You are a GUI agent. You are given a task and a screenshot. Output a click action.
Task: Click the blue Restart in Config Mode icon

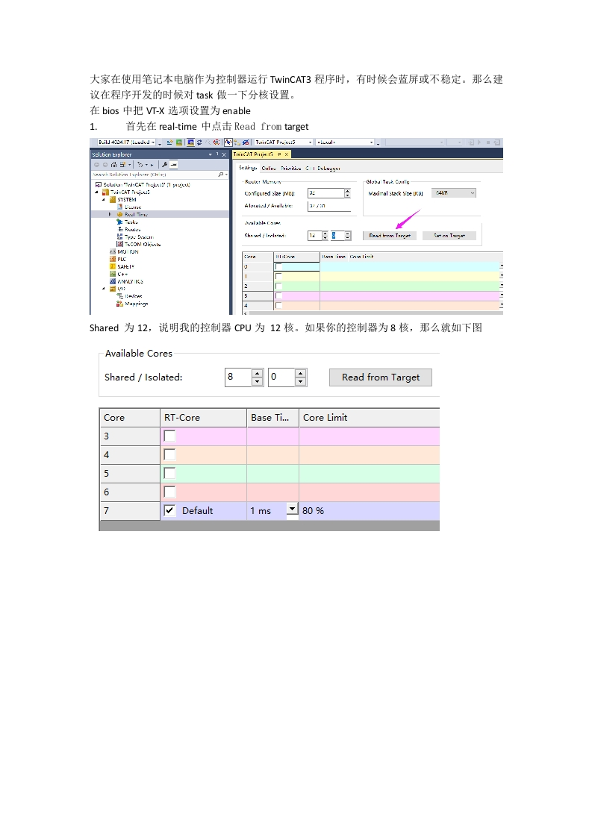point(191,142)
